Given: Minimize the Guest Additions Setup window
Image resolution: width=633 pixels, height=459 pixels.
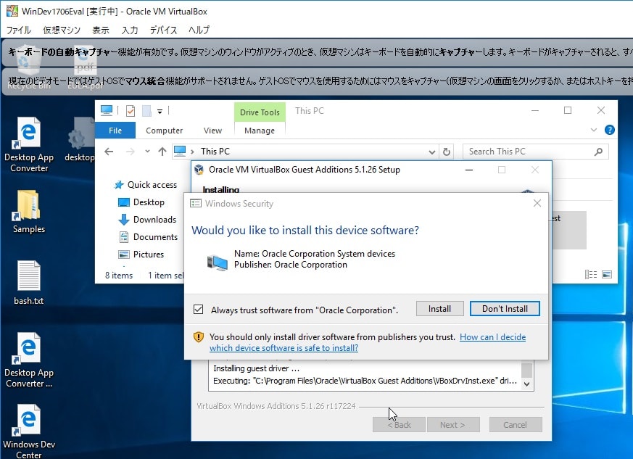Looking at the screenshot, I should tap(469, 170).
